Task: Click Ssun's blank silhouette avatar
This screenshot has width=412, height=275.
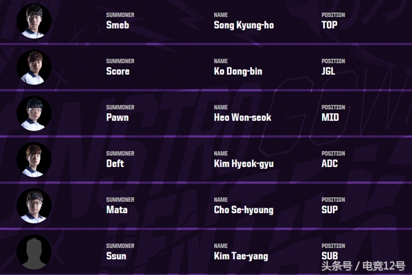Action: [x=34, y=252]
